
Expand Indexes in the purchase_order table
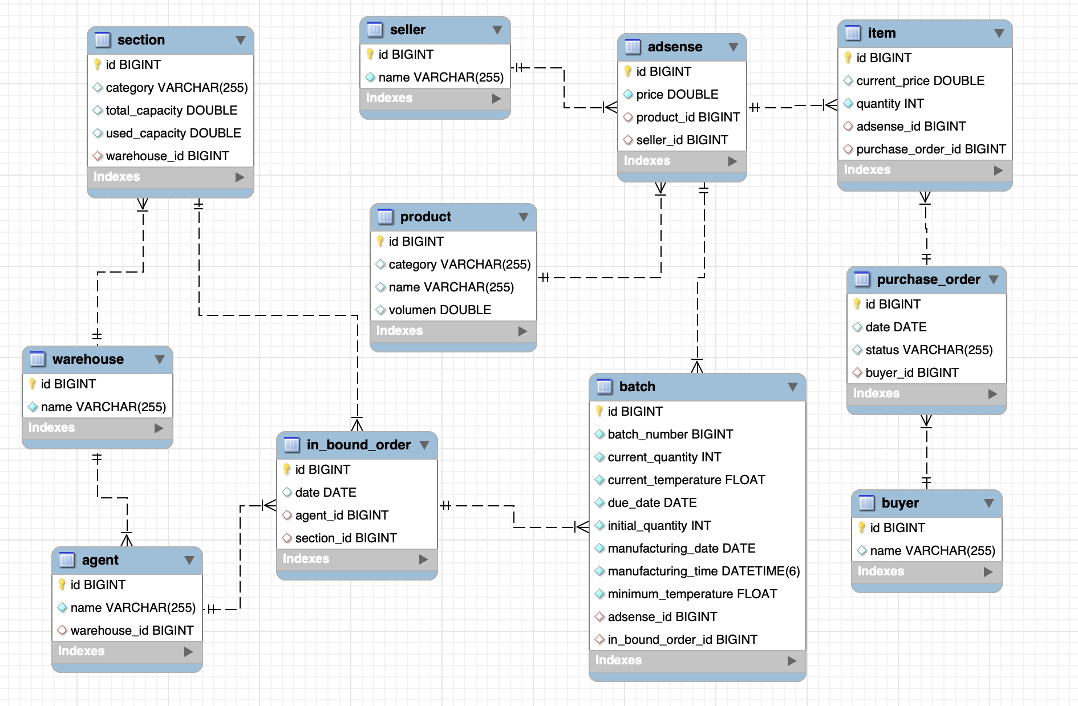[993, 394]
